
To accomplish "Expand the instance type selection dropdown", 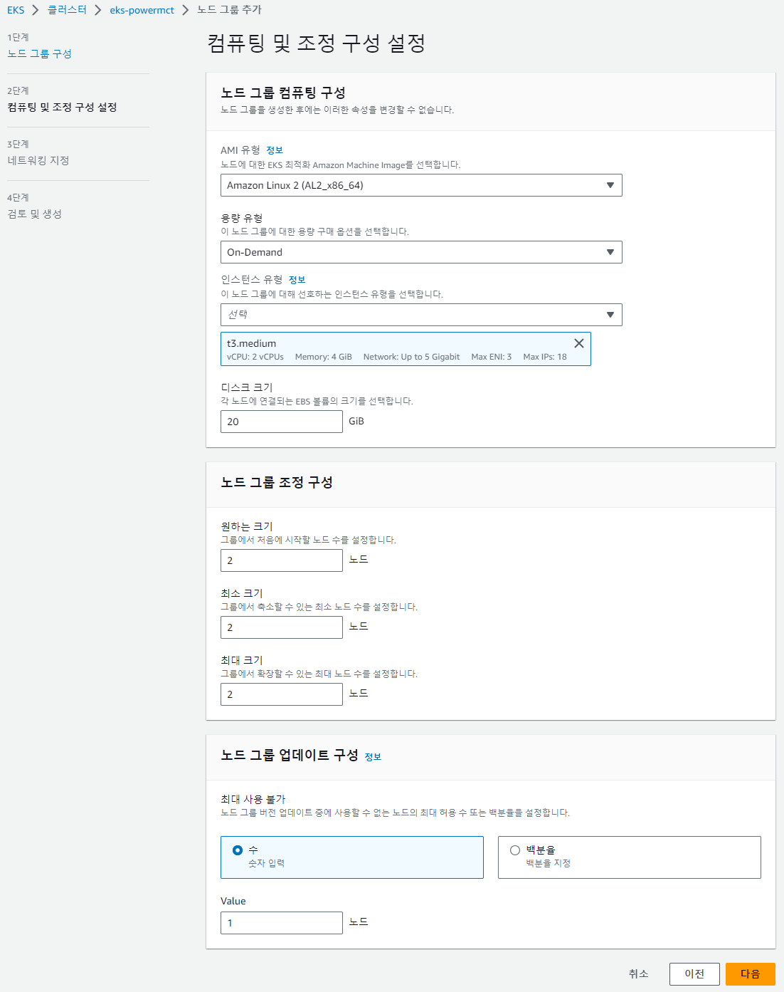I will tap(421, 315).
